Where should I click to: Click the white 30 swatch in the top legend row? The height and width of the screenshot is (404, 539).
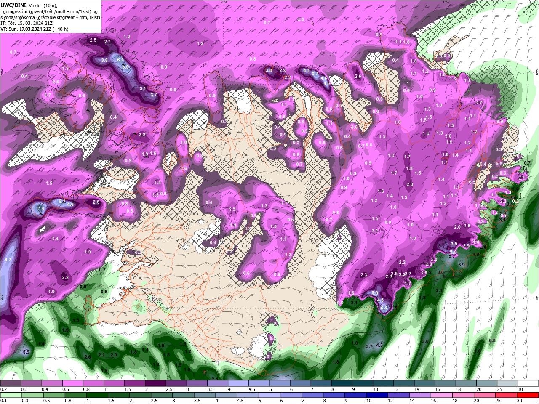coord(528,383)
